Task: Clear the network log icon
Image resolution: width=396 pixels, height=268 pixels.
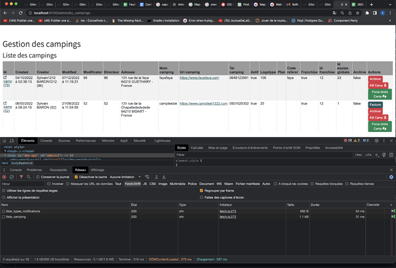Action: [11, 177]
